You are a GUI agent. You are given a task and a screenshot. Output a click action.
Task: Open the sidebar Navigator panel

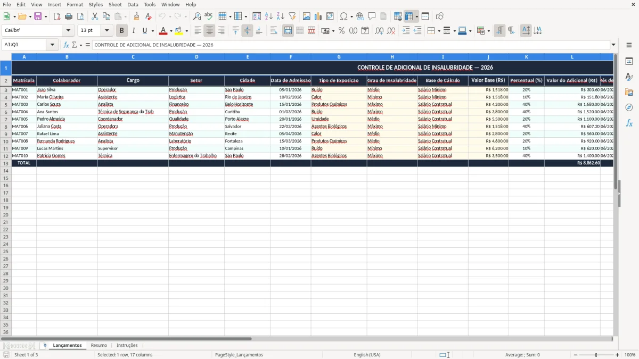click(629, 107)
